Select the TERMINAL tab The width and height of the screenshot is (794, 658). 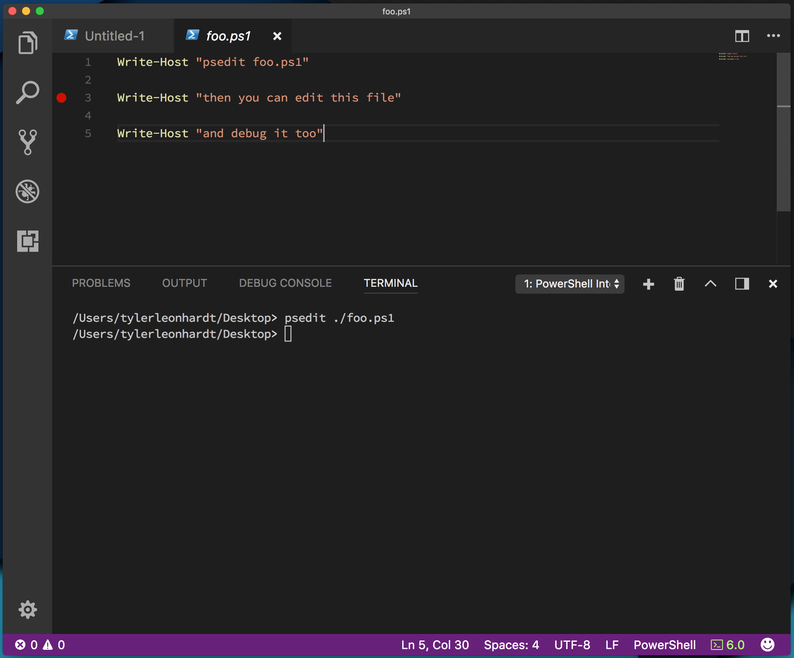(390, 283)
